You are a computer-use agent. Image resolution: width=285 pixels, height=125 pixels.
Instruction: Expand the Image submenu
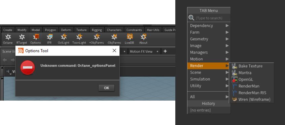point(209,46)
